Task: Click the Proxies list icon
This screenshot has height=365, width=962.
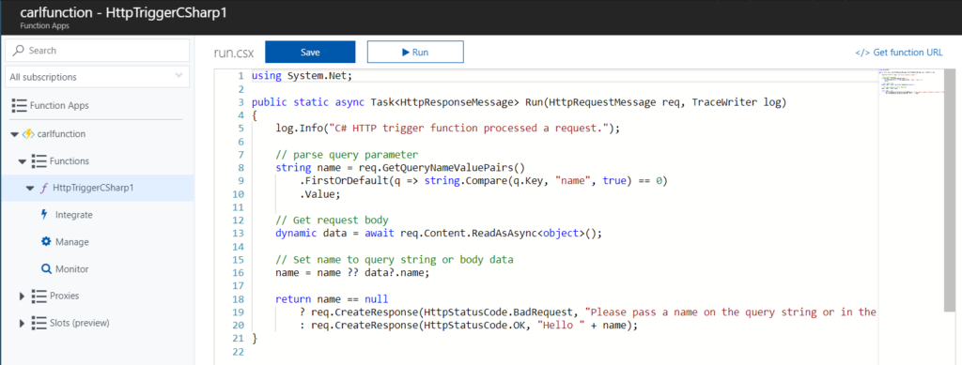Action: [x=39, y=296]
